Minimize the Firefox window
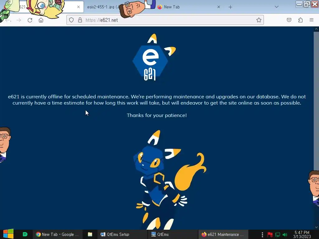This screenshot has width=319, height=239. (x=299, y=4)
